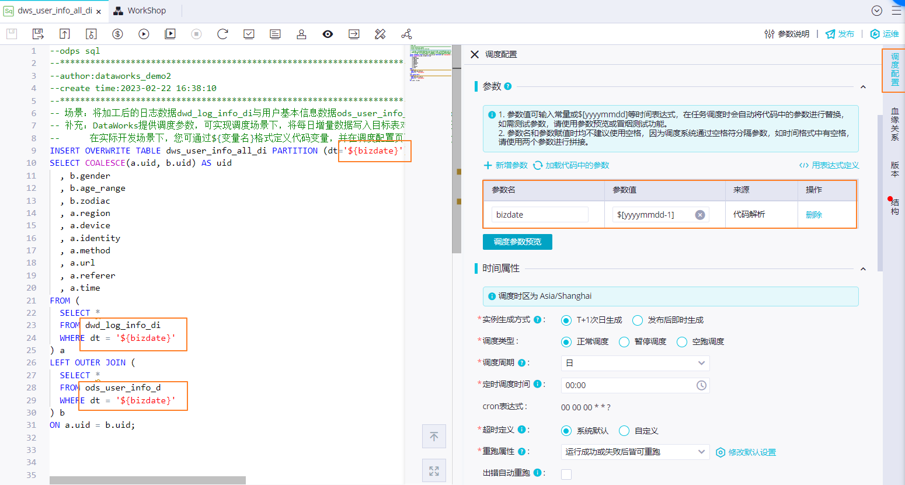Select the 调度配置 side tab

coord(894,69)
